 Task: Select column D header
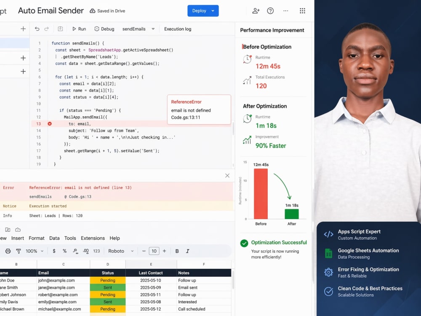click(x=108, y=264)
